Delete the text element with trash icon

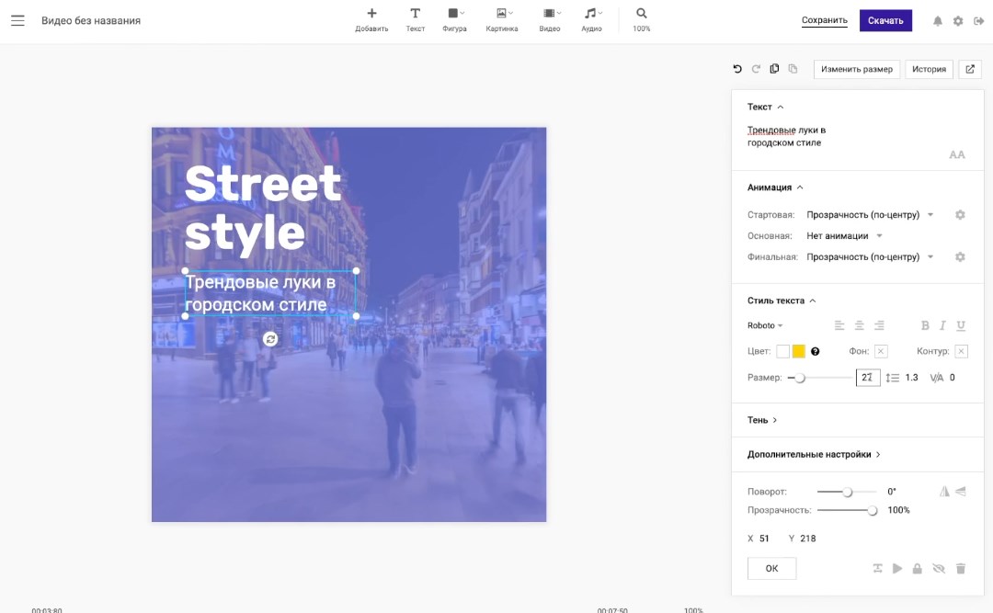(961, 569)
